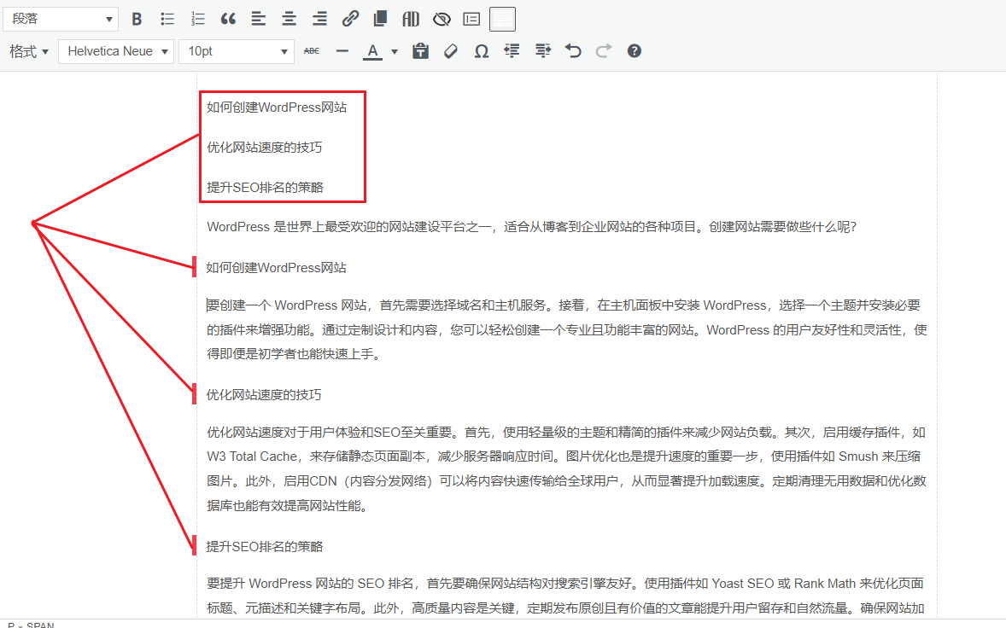Toggle bold formatting
This screenshot has width=1006, height=628.
(137, 18)
